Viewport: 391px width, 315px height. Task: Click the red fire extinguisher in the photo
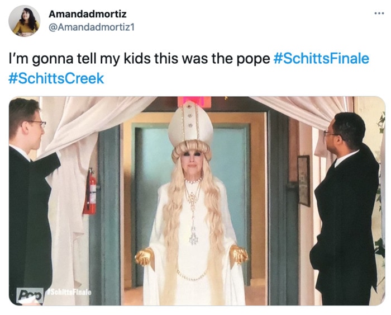[90, 192]
